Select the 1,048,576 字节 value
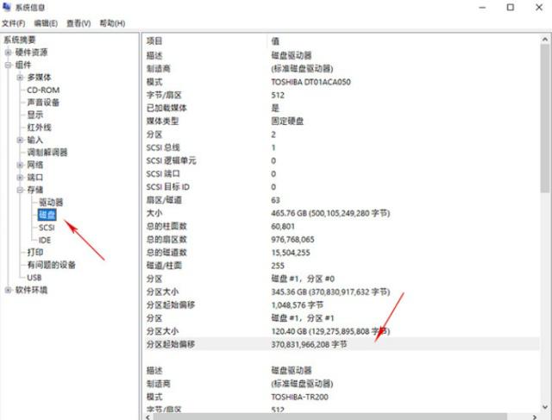Screen dimensions: 552x420 pos(297,305)
